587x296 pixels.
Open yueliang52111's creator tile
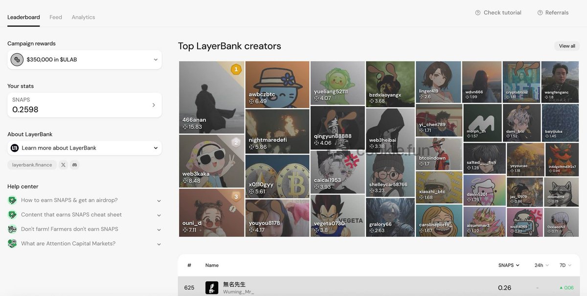point(338,83)
